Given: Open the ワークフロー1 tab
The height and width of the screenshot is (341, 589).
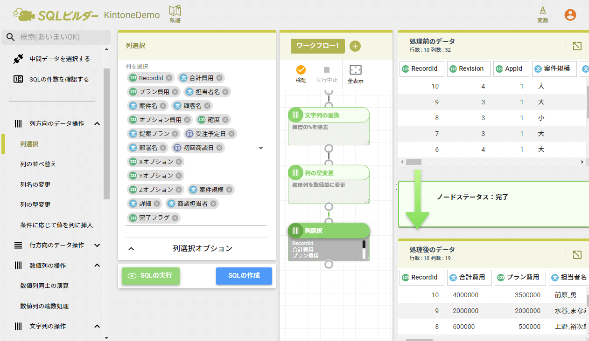Looking at the screenshot, I should pos(317,46).
